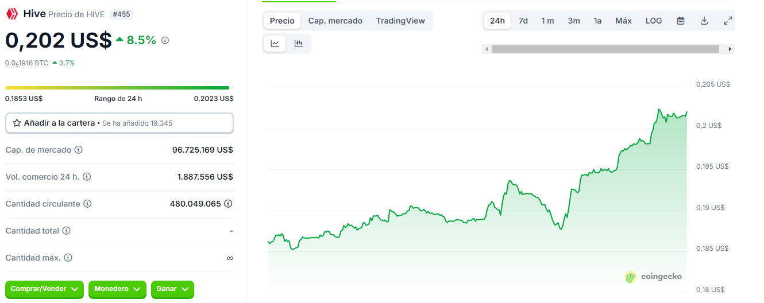This screenshot has width=764, height=303.
Task: Select the line chart view icon
Action: pyautogui.click(x=275, y=44)
